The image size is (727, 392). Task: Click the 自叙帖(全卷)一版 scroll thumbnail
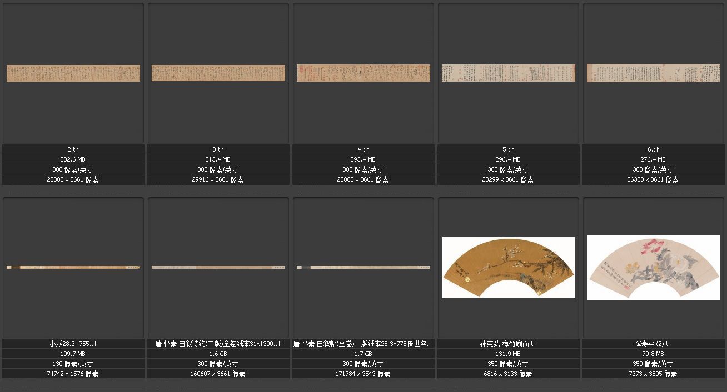point(363,267)
